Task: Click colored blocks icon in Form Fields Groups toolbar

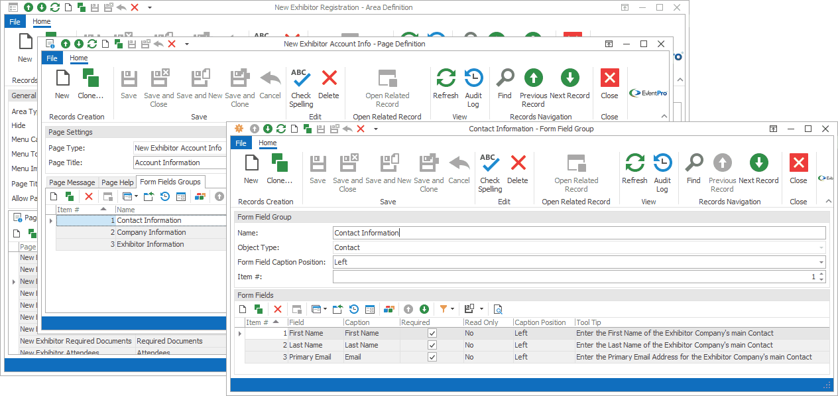Action: 200,196
